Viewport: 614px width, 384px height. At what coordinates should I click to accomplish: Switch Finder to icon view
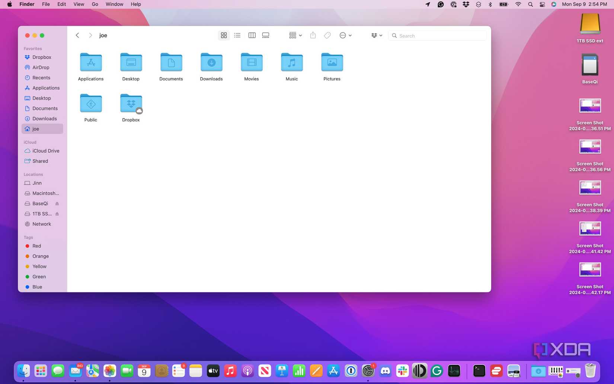224,35
